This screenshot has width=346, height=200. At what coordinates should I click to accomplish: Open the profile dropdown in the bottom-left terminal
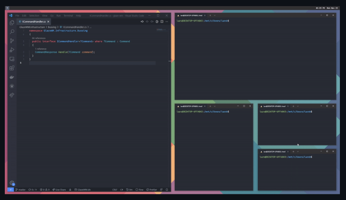(215, 106)
